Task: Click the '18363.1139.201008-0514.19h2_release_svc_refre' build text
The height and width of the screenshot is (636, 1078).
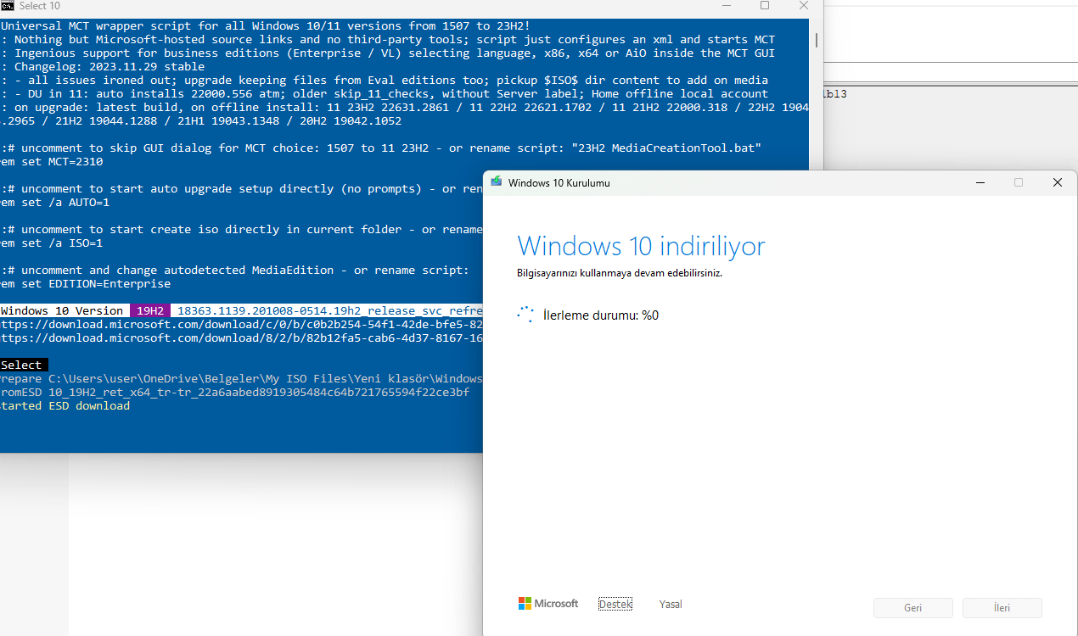Action: [x=330, y=311]
